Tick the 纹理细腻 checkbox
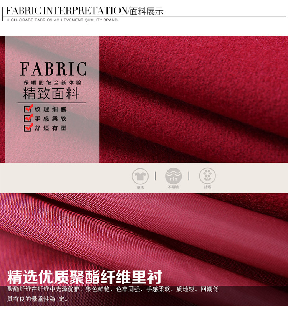 pyautogui.click(x=28, y=109)
